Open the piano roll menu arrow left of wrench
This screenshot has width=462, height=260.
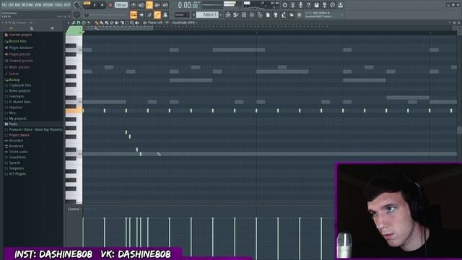point(69,22)
